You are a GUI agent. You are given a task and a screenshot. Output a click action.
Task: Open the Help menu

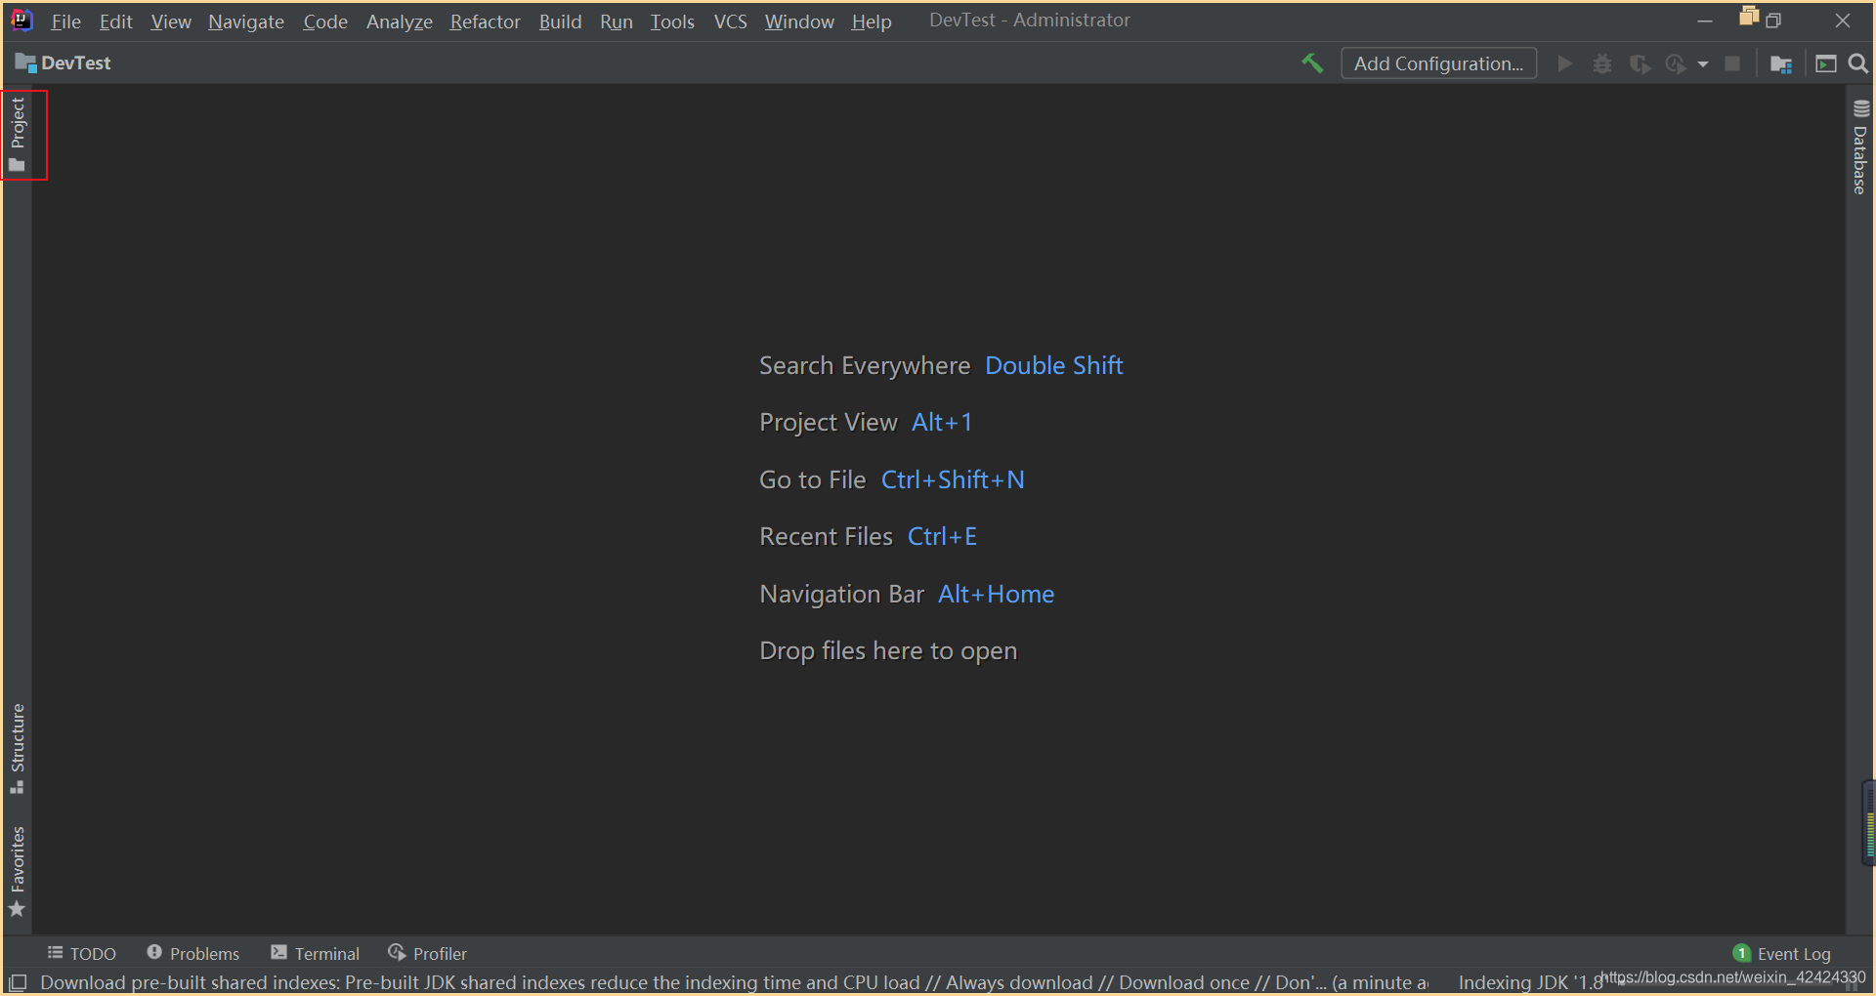pyautogui.click(x=871, y=21)
